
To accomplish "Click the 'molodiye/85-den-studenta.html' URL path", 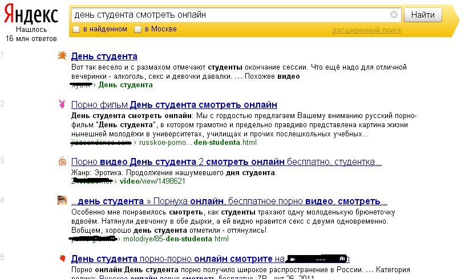I will 176,239.
